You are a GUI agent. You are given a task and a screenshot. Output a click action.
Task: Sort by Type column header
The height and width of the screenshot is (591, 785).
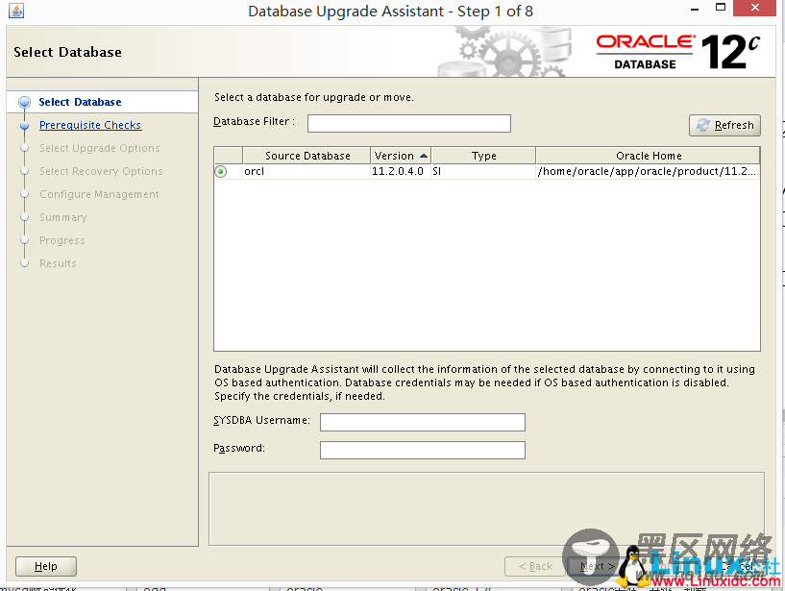tap(483, 156)
